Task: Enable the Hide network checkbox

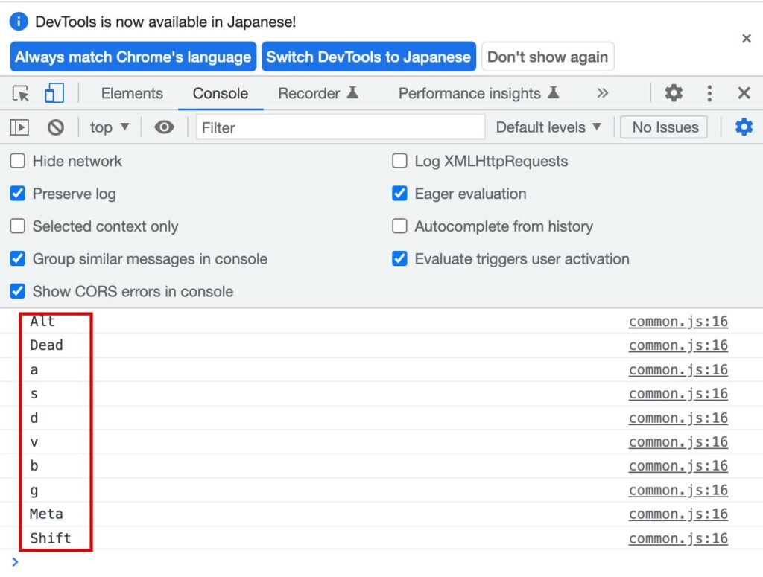Action: point(18,161)
